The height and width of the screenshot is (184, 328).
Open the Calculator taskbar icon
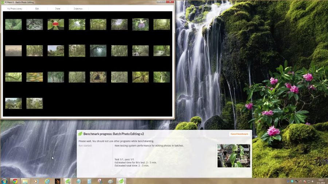point(89,181)
